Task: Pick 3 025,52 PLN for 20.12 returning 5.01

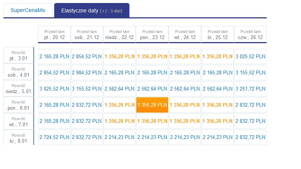Action: pos(54,89)
